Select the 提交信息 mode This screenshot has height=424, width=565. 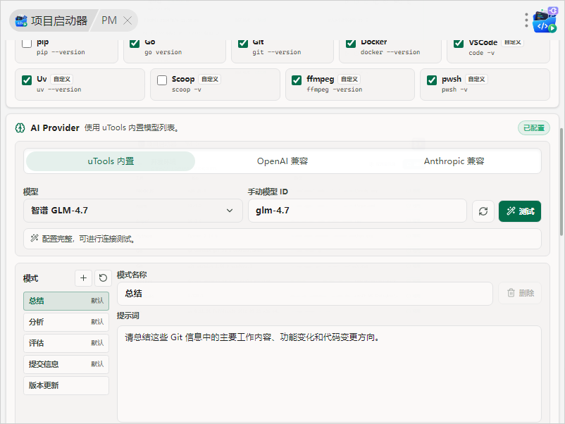click(66, 364)
